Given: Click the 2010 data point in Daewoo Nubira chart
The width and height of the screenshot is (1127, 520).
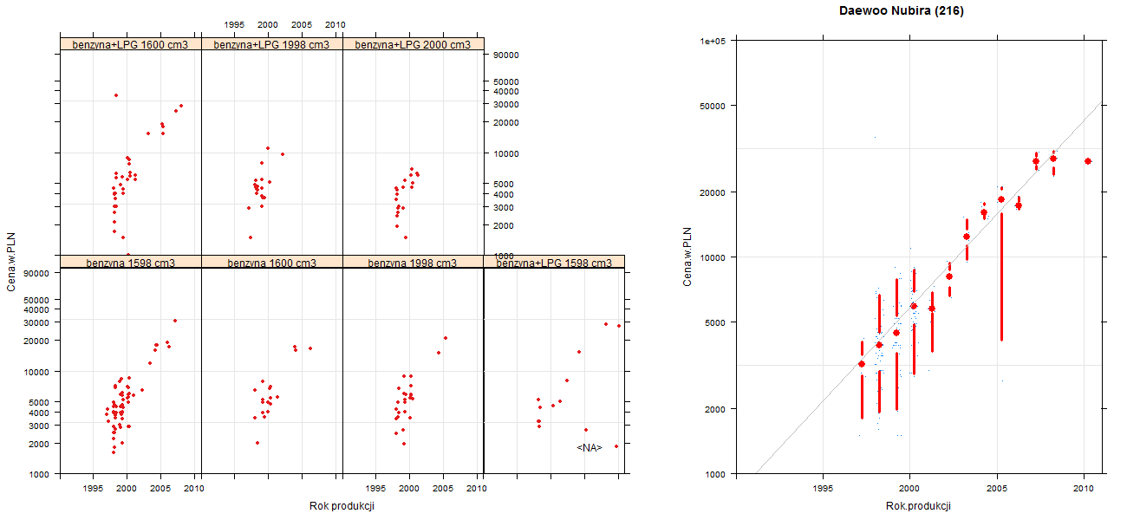Looking at the screenshot, I should click(x=1088, y=161).
